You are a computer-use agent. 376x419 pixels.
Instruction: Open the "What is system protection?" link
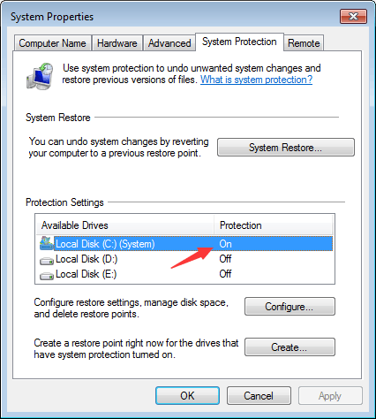pos(256,80)
